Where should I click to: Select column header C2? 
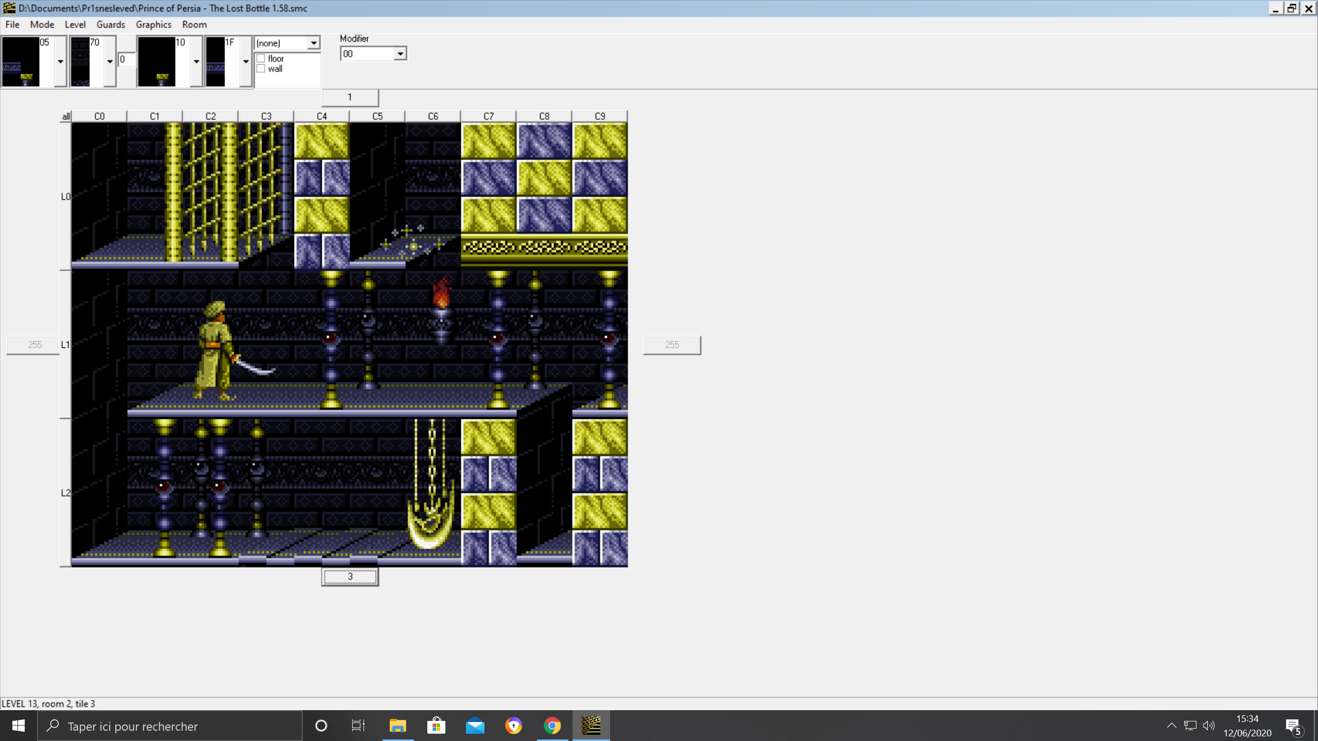211,116
